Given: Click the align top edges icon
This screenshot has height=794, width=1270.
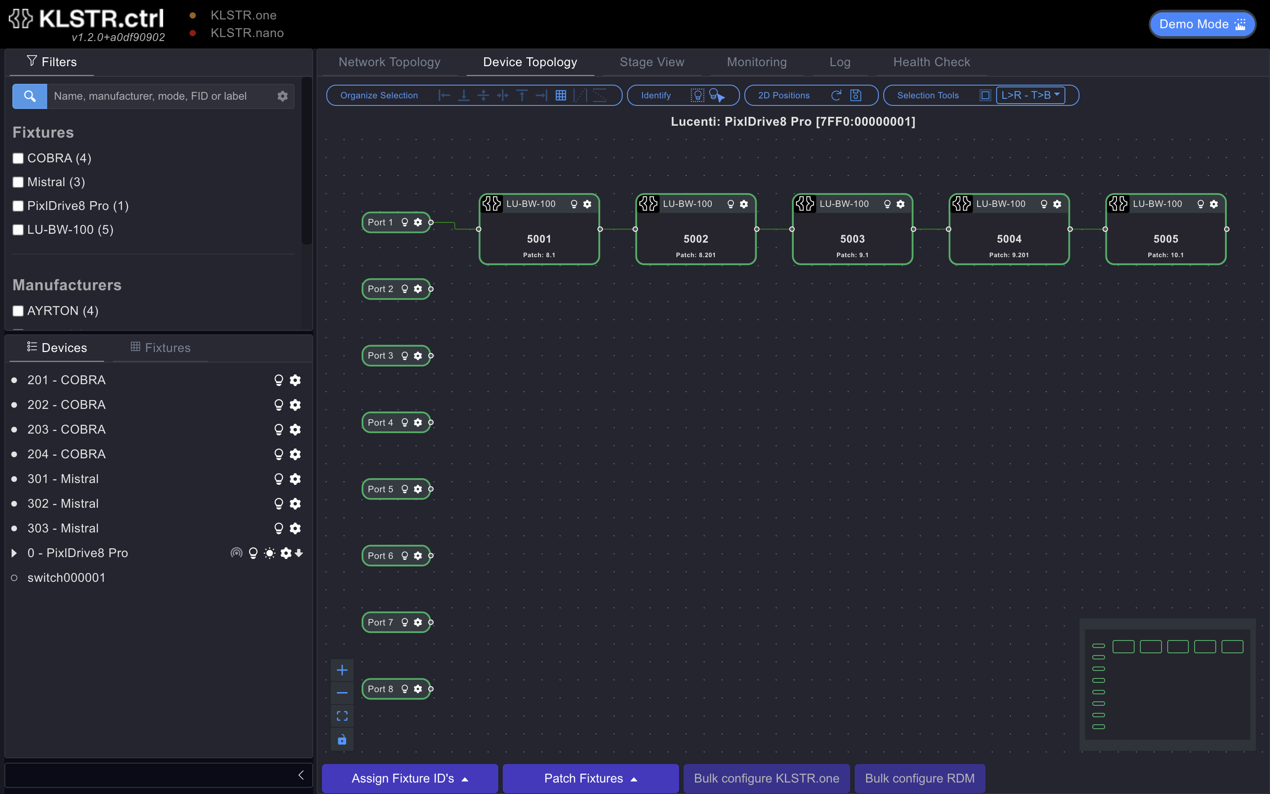Looking at the screenshot, I should point(522,95).
